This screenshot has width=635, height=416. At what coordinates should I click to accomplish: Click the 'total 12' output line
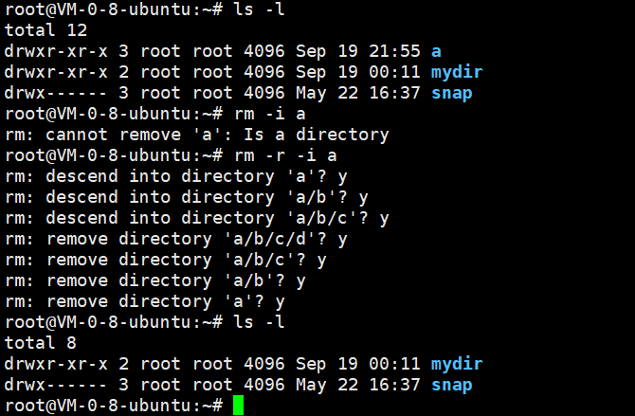pyautogui.click(x=45, y=30)
